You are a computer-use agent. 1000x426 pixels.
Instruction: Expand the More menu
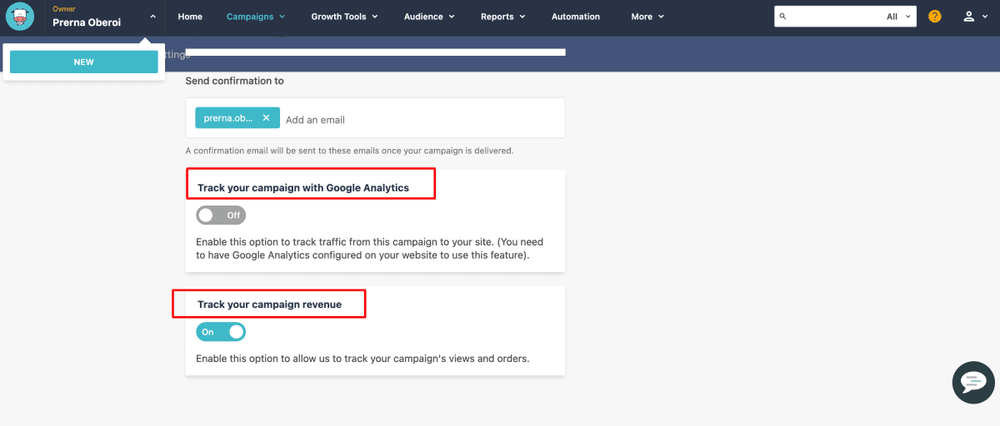647,17
